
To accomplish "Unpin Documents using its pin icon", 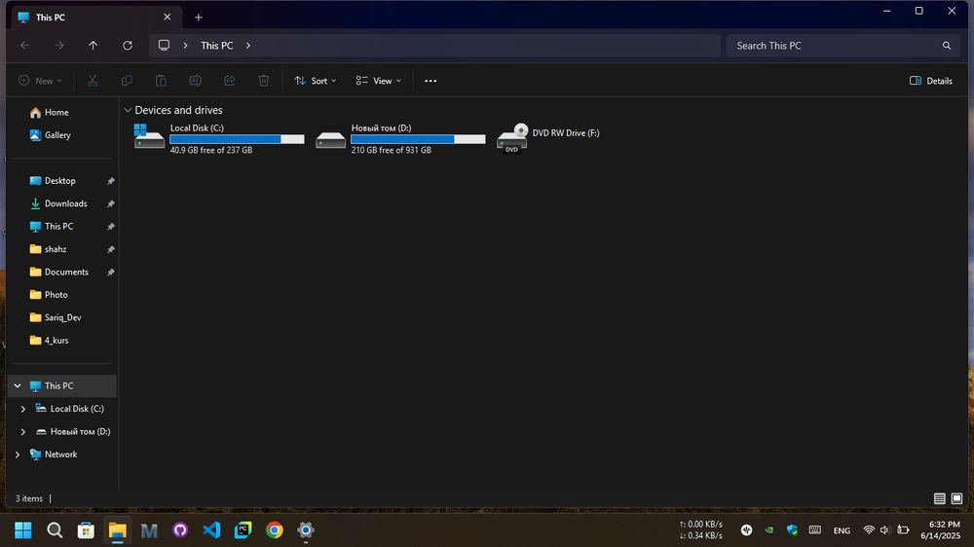I will click(111, 272).
